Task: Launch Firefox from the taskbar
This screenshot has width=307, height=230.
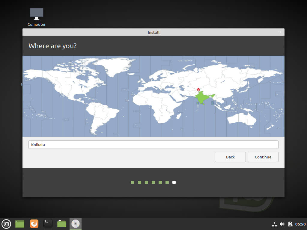Action: click(34, 224)
